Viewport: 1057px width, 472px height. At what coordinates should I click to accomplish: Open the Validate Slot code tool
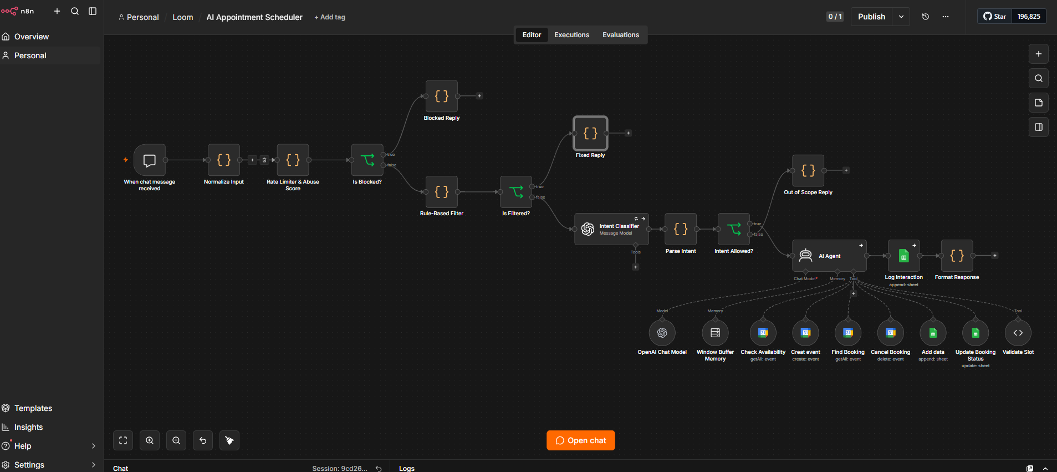point(1018,333)
